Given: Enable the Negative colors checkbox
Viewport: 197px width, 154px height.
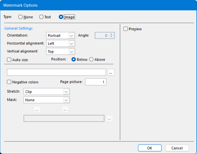Looking at the screenshot, I should (x=9, y=82).
